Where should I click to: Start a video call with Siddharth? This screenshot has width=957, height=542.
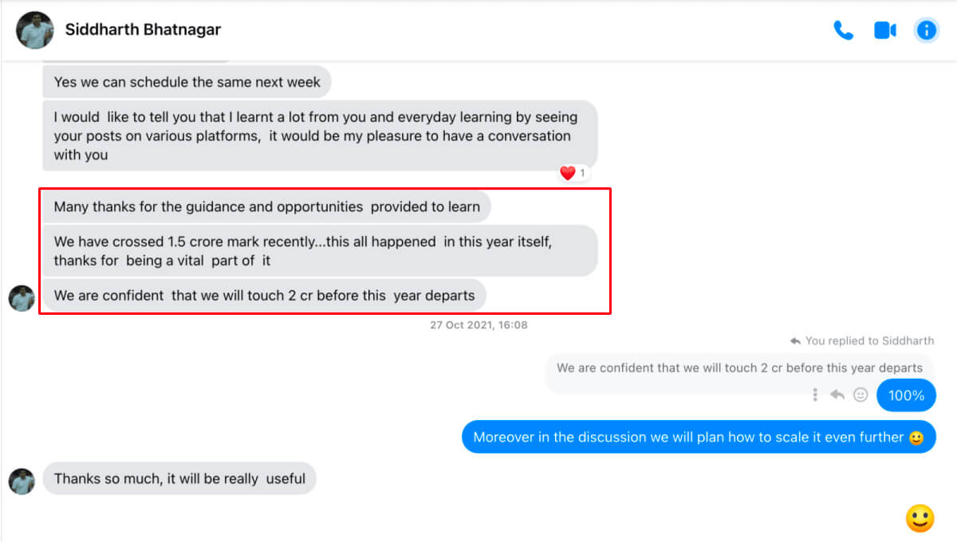885,30
